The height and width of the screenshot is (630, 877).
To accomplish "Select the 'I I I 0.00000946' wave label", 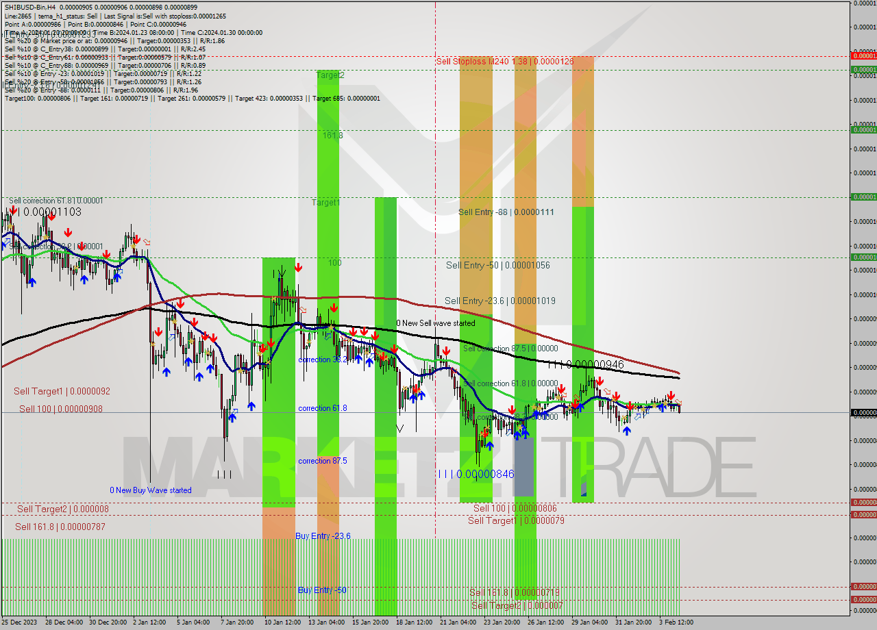I will [x=586, y=365].
